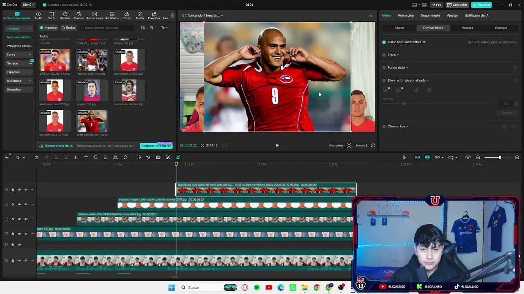Enable the Chroma key checkbox
Image resolution: width=524 pixels, height=294 pixels.
tap(384, 127)
